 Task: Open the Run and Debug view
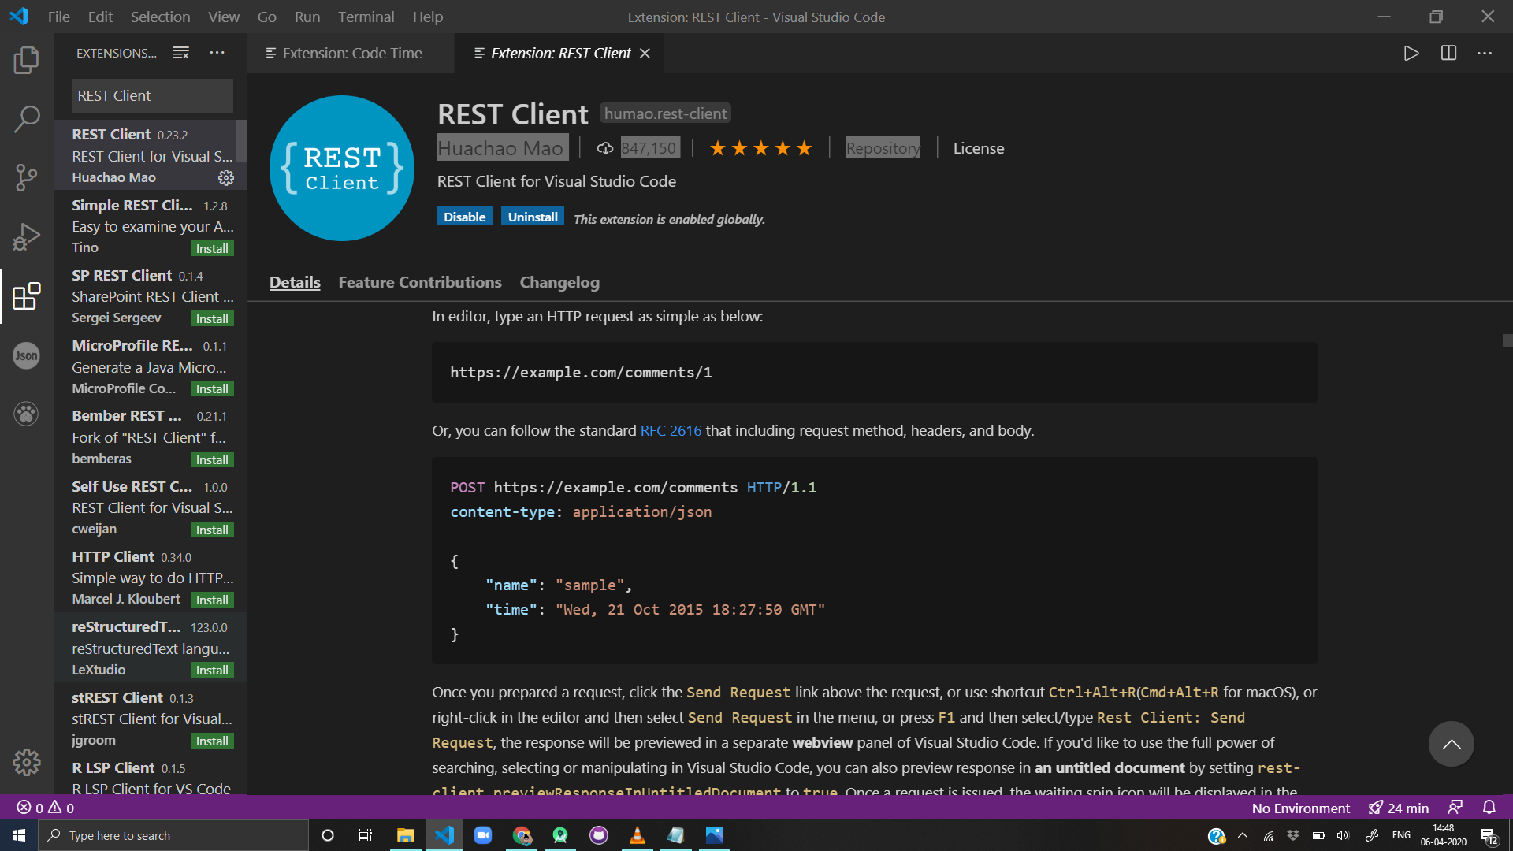coord(27,237)
